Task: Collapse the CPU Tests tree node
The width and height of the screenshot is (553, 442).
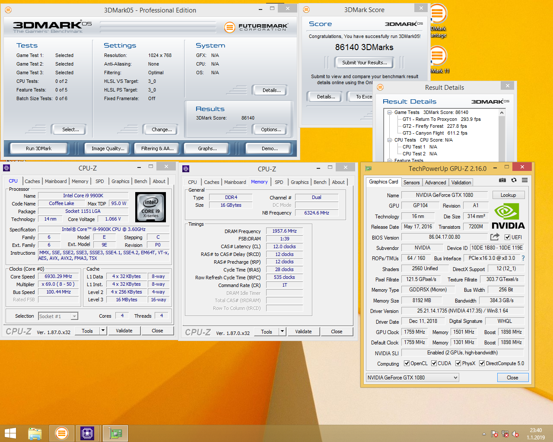Action: 389,140
